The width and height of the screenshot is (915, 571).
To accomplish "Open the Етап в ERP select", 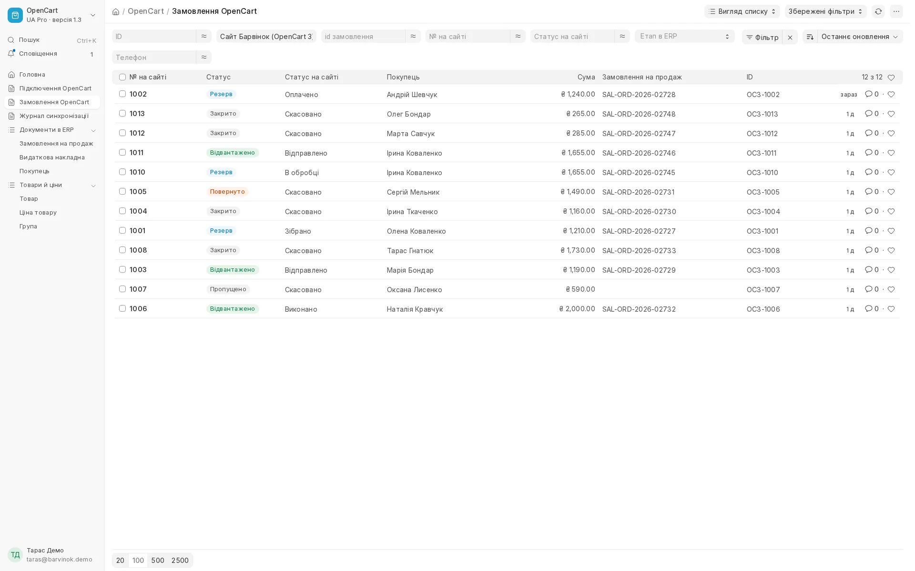I will point(684,36).
